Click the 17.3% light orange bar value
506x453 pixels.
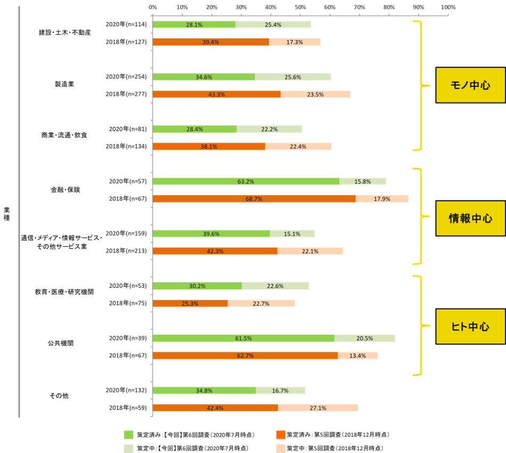pyautogui.click(x=295, y=42)
